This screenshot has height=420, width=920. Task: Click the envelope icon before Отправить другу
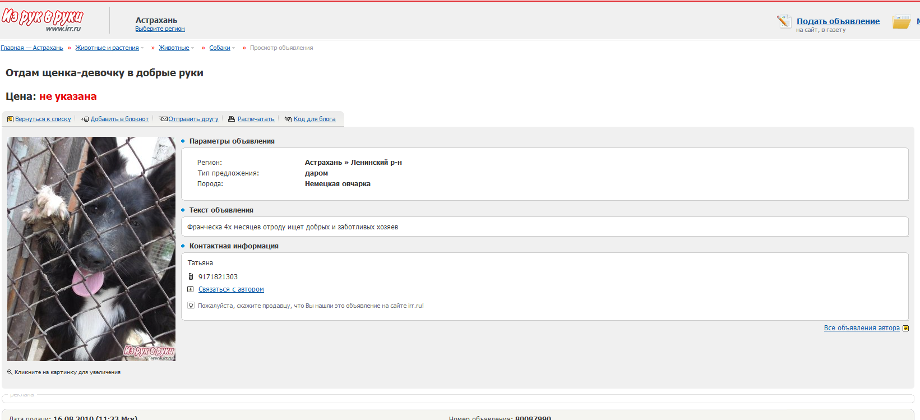163,119
